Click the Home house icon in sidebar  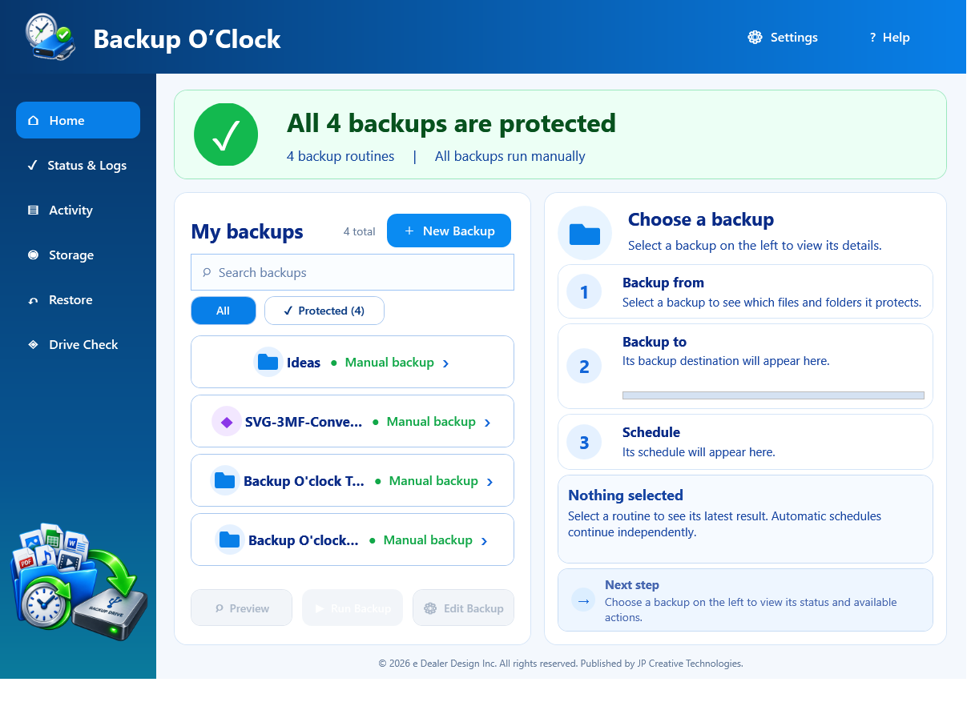[33, 121]
